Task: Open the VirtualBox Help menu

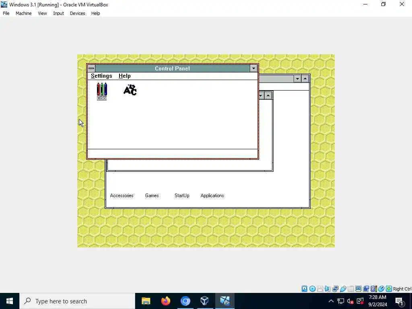Action: click(96, 13)
